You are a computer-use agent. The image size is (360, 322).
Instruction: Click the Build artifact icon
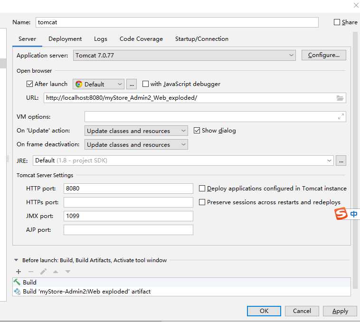tap(17, 292)
